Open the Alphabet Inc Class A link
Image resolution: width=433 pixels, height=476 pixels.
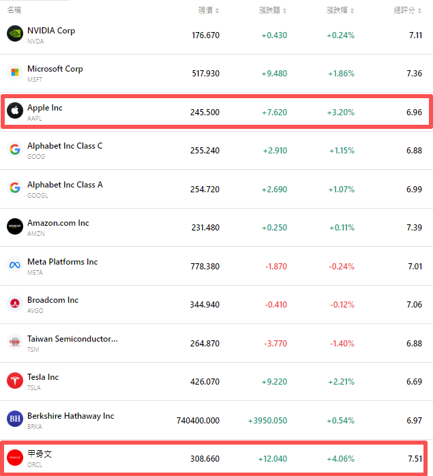pyautogui.click(x=65, y=185)
